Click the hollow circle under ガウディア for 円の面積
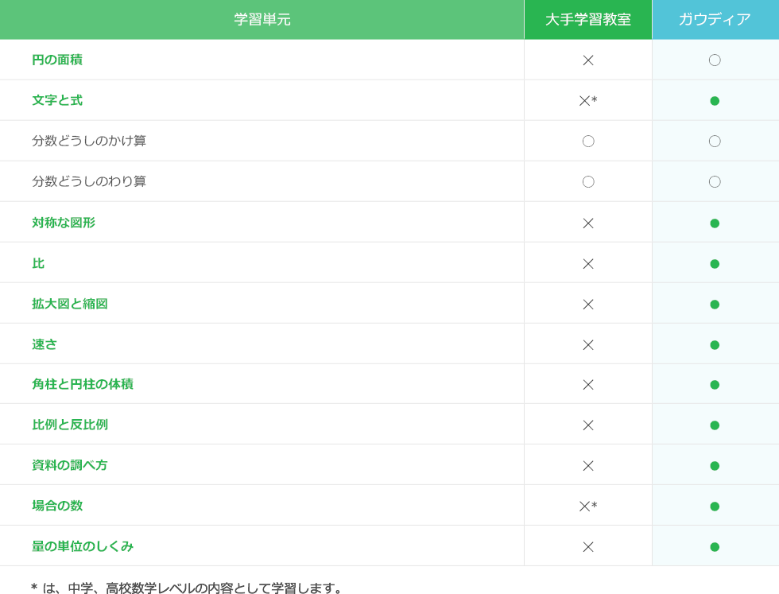The image size is (779, 594). coord(715,60)
